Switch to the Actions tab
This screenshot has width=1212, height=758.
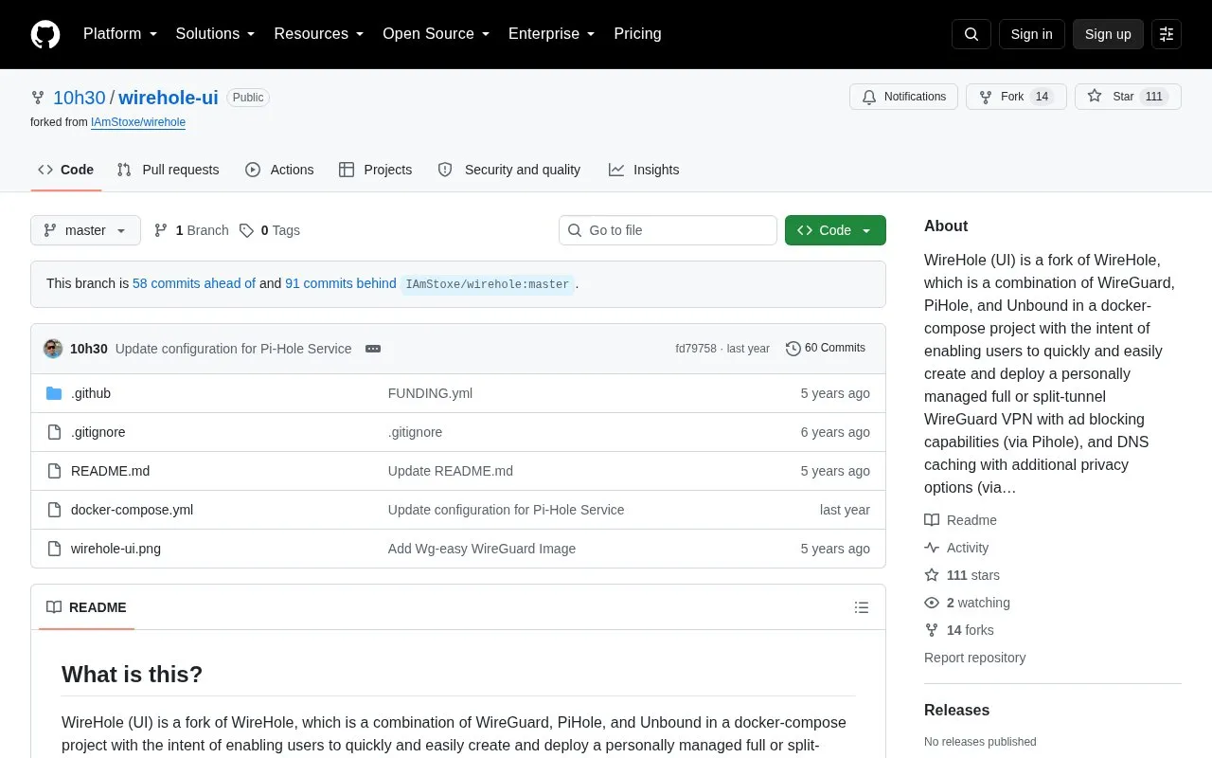pos(279,170)
